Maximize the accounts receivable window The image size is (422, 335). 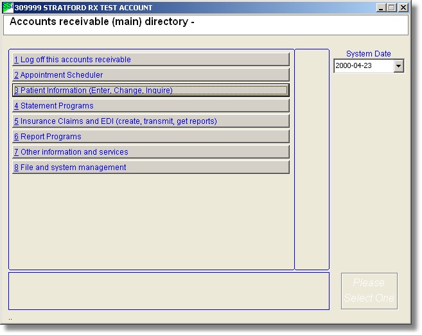tap(392, 8)
